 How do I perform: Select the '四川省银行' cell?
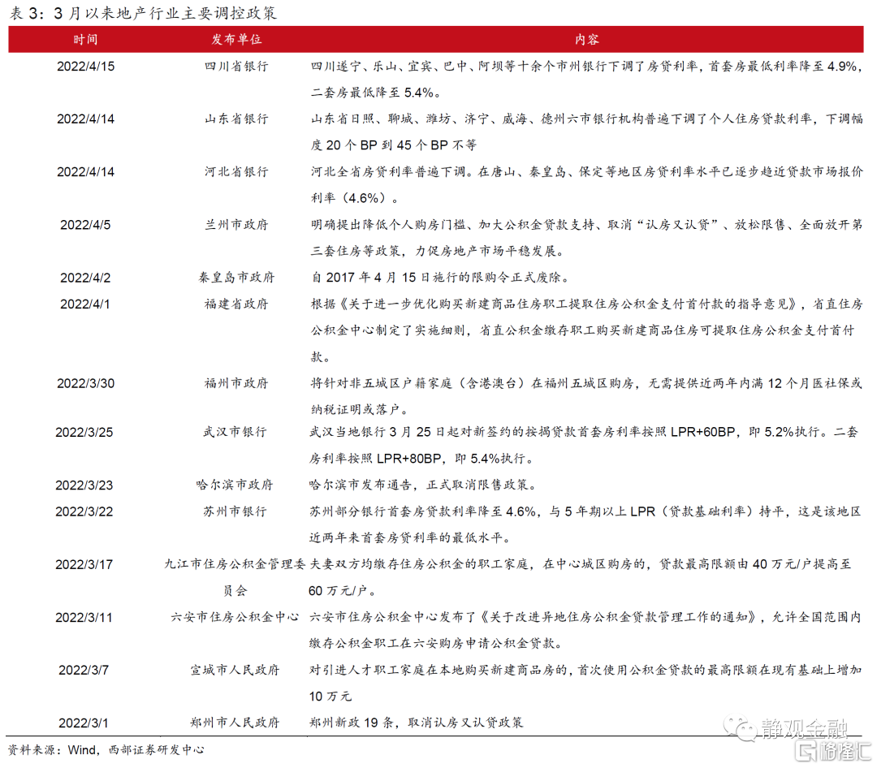tap(236, 67)
